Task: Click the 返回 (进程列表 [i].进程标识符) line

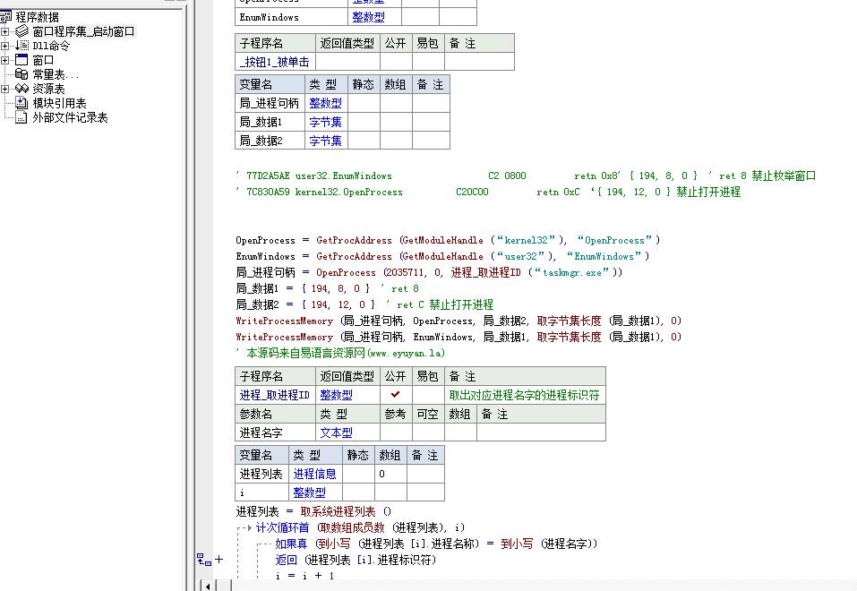Action: click(356, 560)
